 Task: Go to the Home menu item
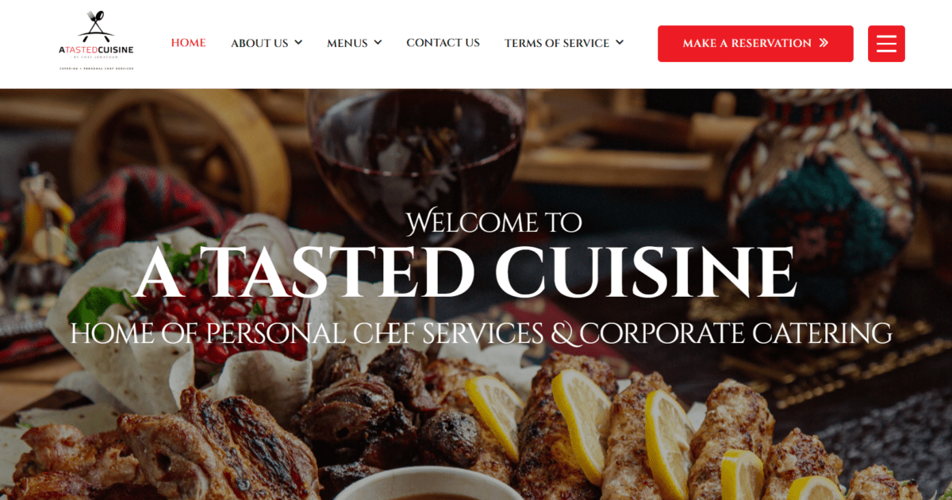[189, 43]
